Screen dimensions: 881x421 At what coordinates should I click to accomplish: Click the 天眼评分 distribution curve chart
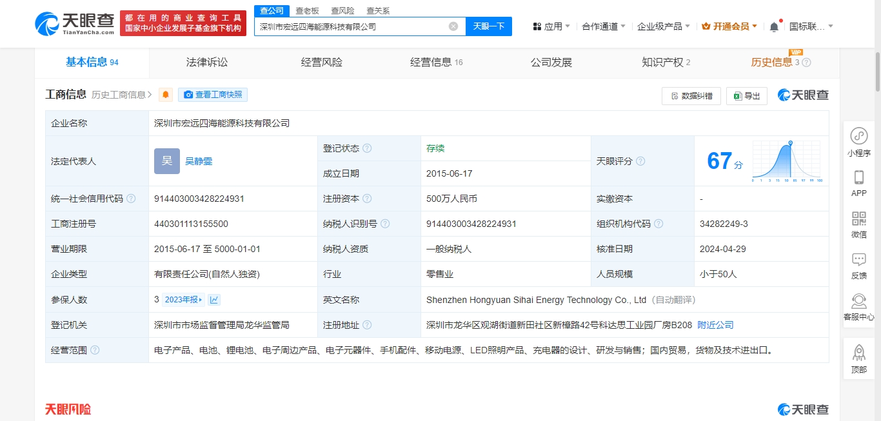click(x=787, y=161)
